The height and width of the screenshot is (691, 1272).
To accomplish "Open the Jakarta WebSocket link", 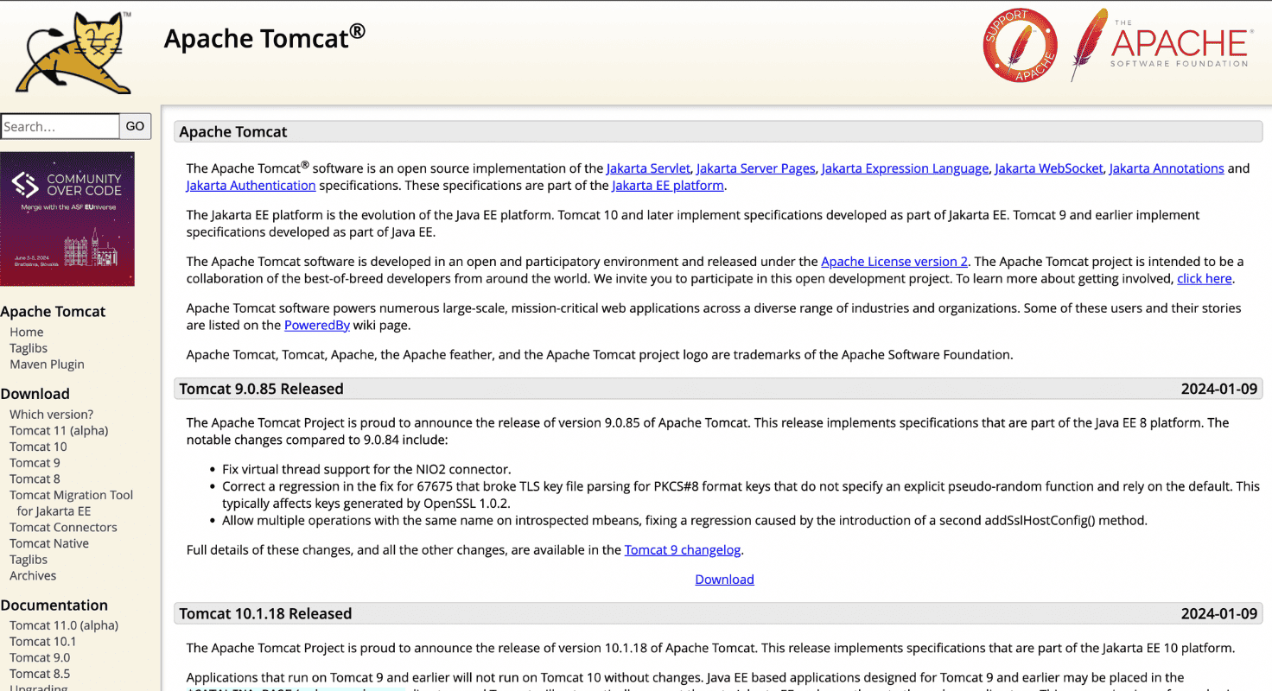I will pos(1049,168).
